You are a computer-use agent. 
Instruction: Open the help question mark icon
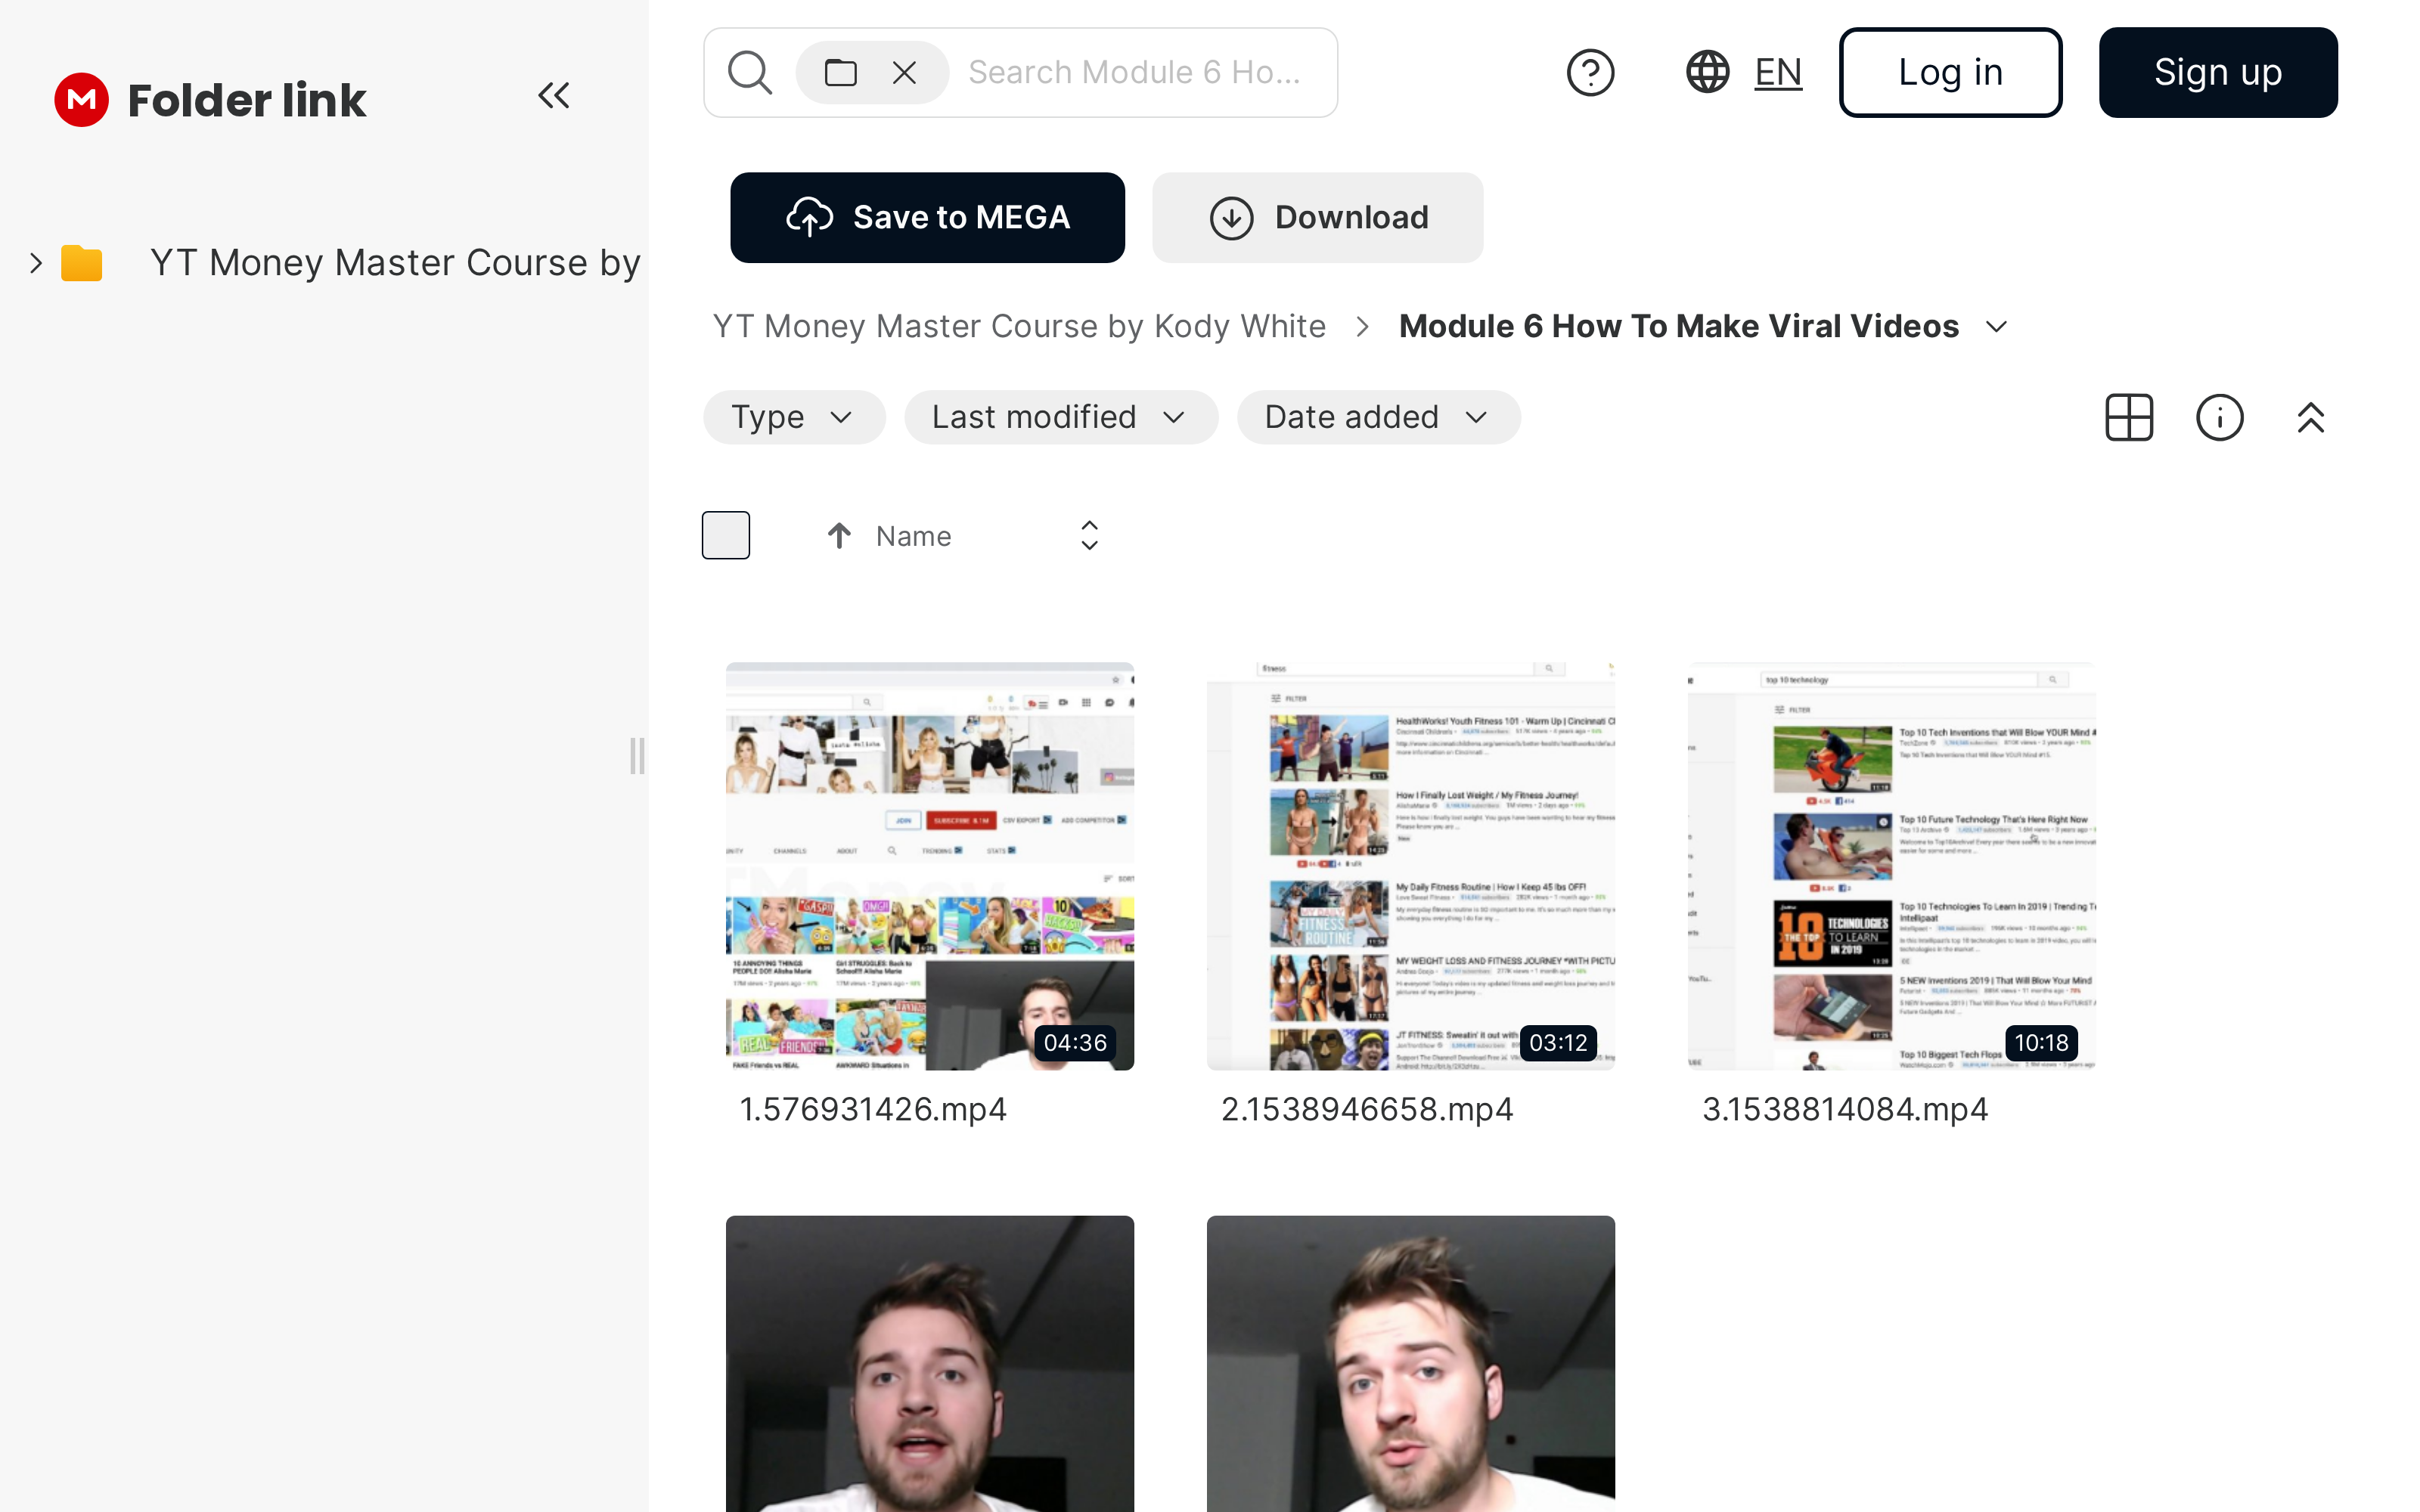[1589, 73]
